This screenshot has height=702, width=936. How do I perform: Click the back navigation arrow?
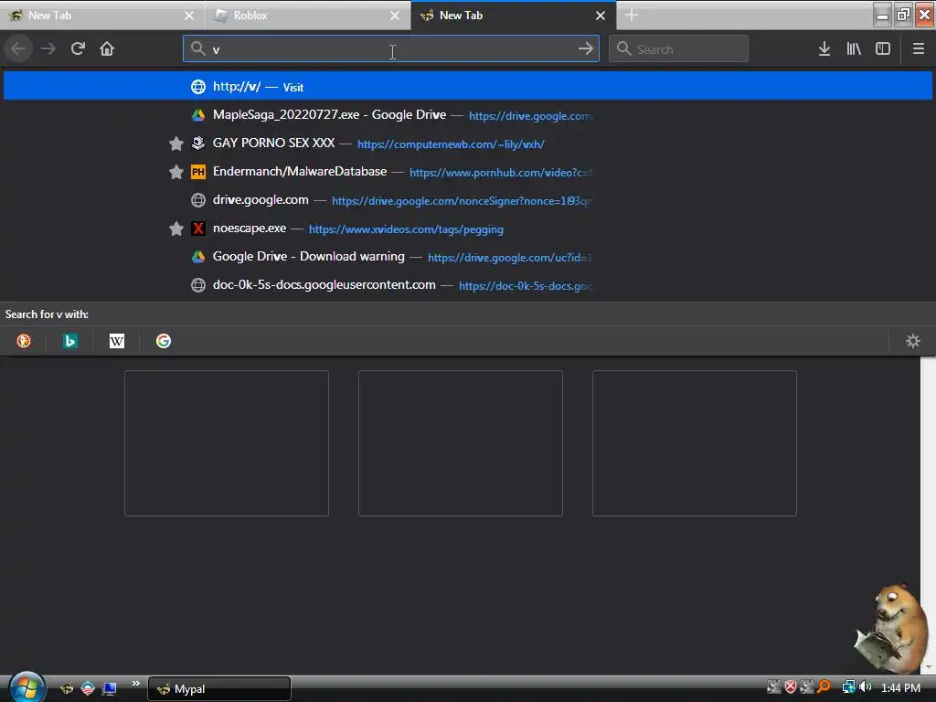18,48
